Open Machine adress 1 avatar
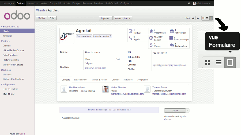The width and height of the screenshot is (241, 135). point(64,89)
